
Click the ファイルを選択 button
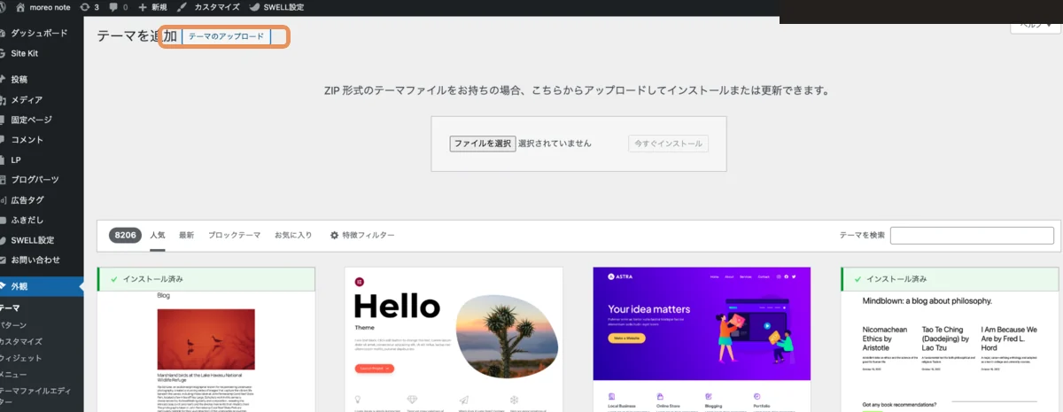[482, 144]
